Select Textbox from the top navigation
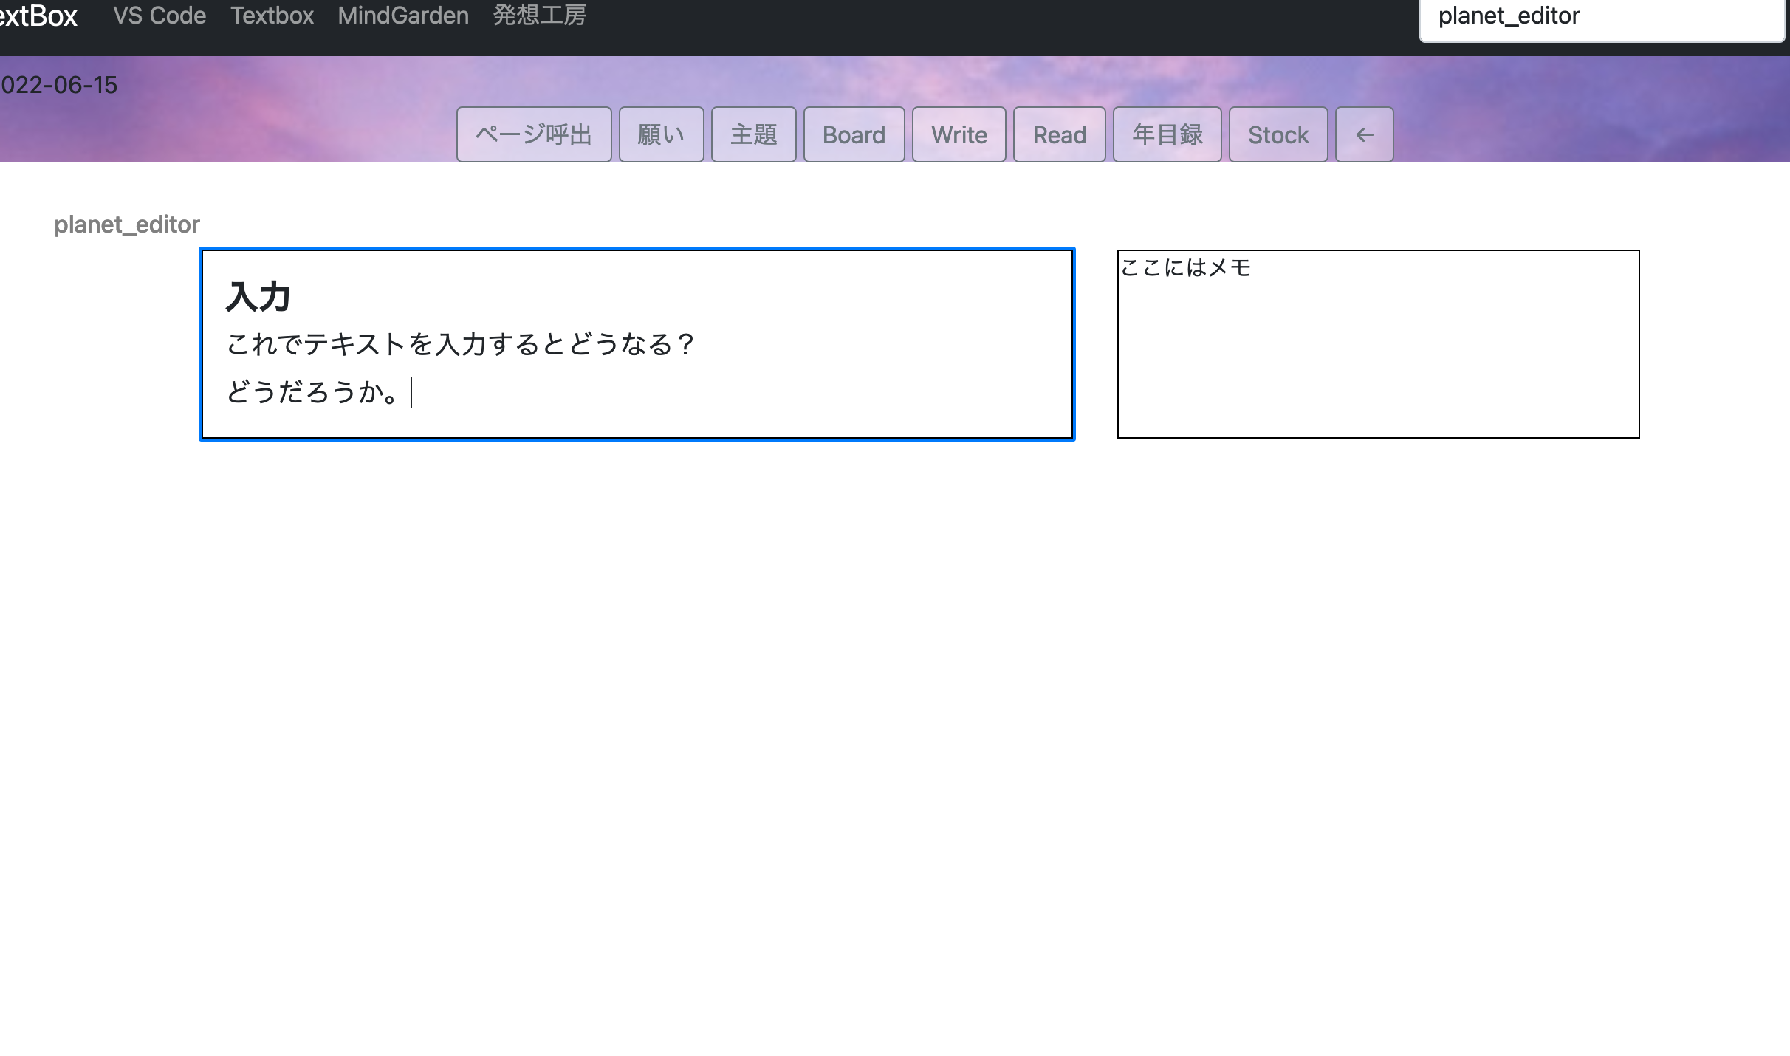 coord(272,16)
